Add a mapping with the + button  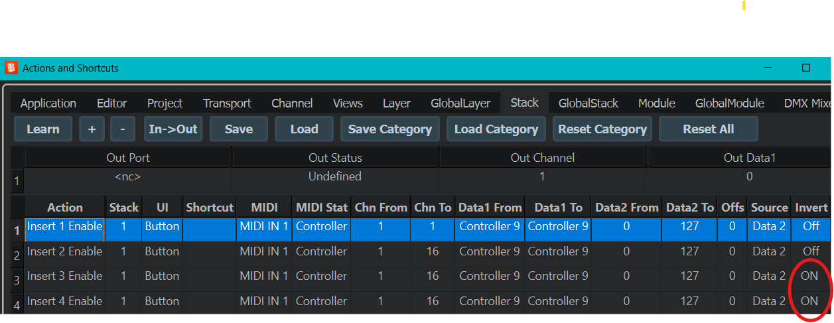(92, 129)
